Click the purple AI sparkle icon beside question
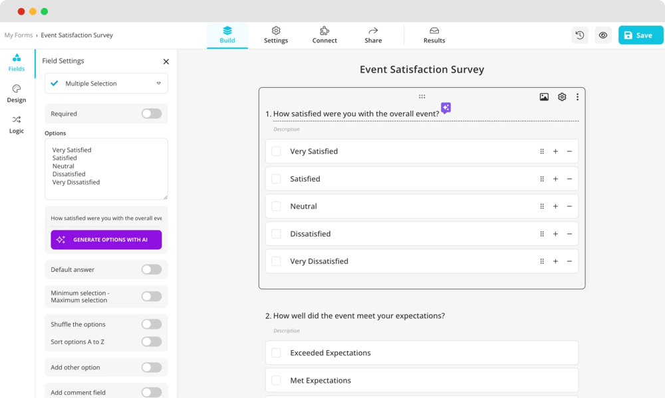 446,108
